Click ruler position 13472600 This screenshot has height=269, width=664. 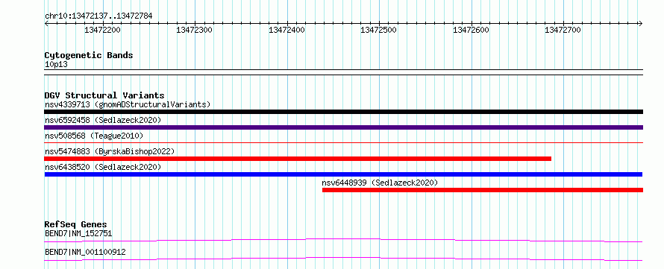471,30
